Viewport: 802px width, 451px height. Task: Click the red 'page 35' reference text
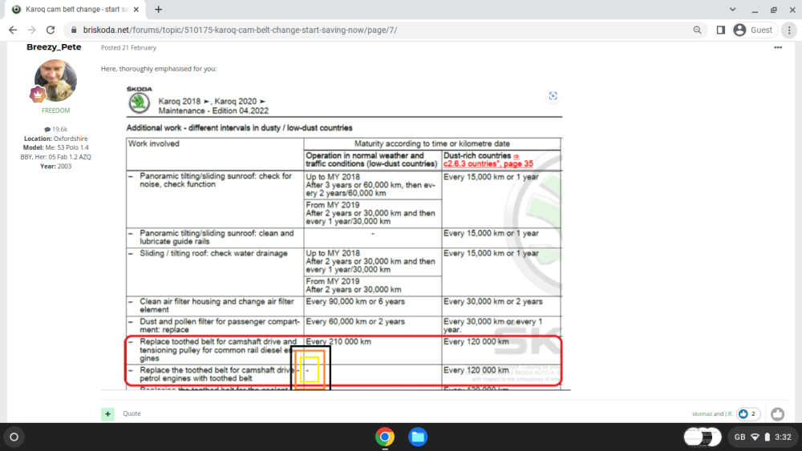(518, 164)
